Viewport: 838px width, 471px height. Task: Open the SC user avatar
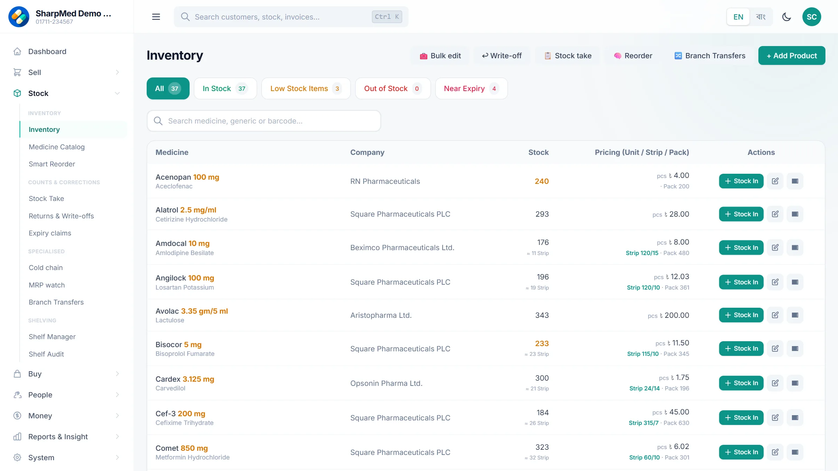click(x=811, y=17)
